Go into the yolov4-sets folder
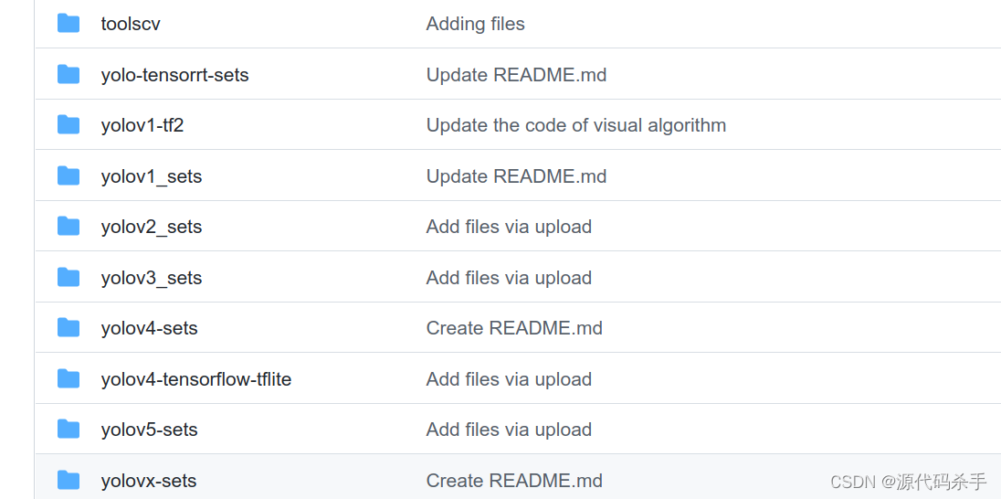Image resolution: width=1001 pixels, height=499 pixels. pyautogui.click(x=150, y=328)
